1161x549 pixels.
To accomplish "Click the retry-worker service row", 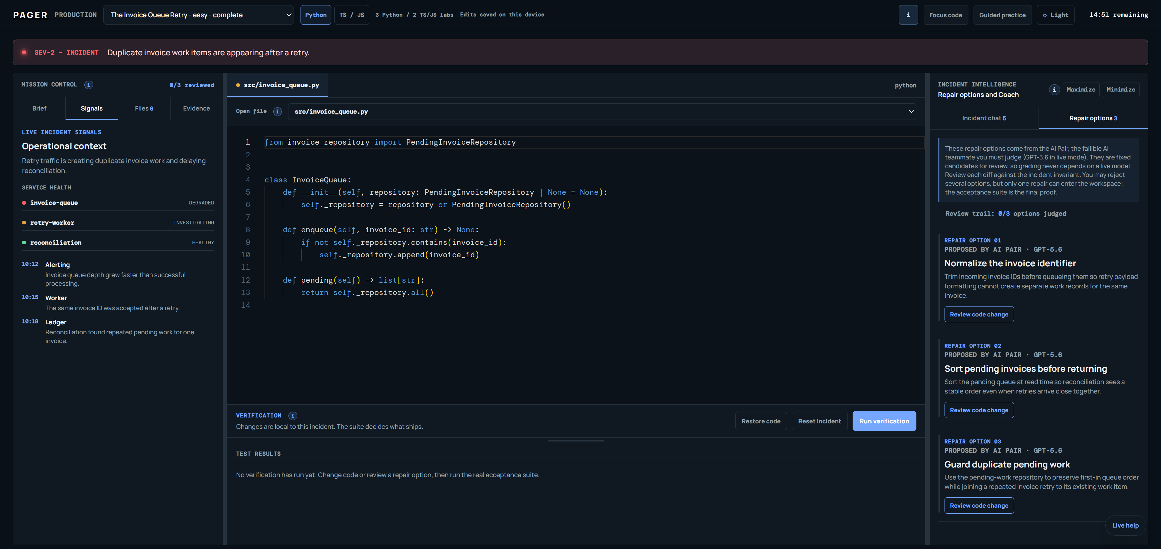I will click(x=118, y=223).
